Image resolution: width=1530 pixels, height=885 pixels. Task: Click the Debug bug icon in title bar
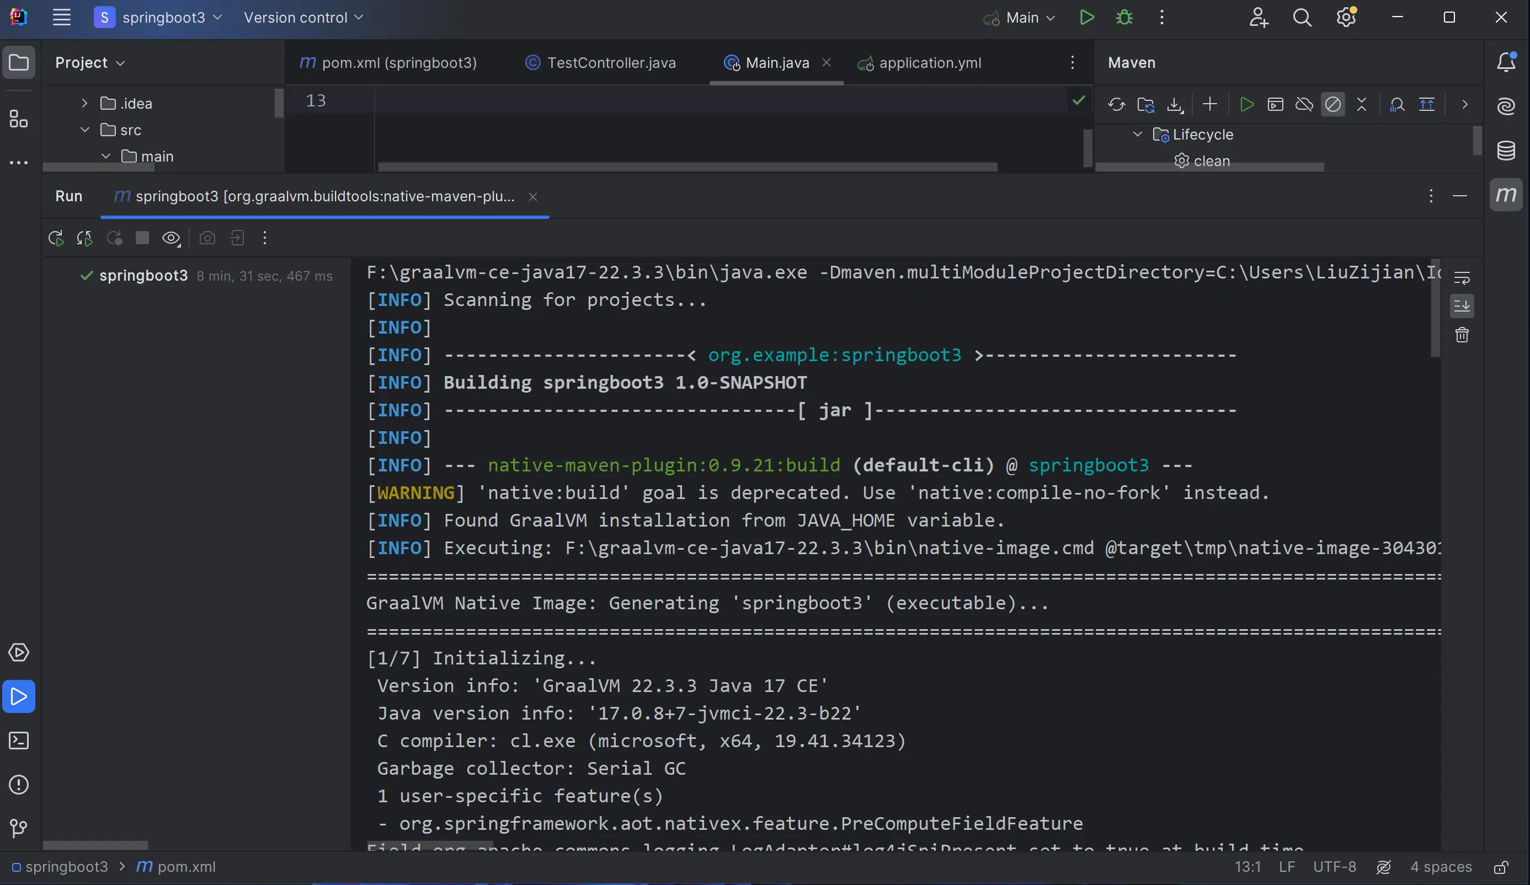tap(1124, 18)
